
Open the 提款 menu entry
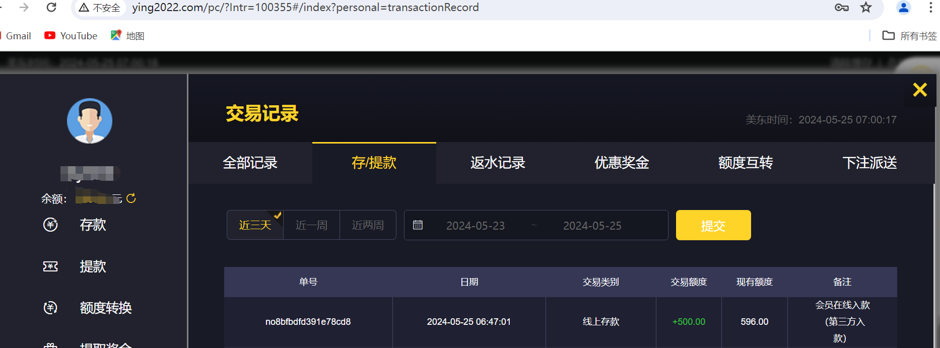93,266
